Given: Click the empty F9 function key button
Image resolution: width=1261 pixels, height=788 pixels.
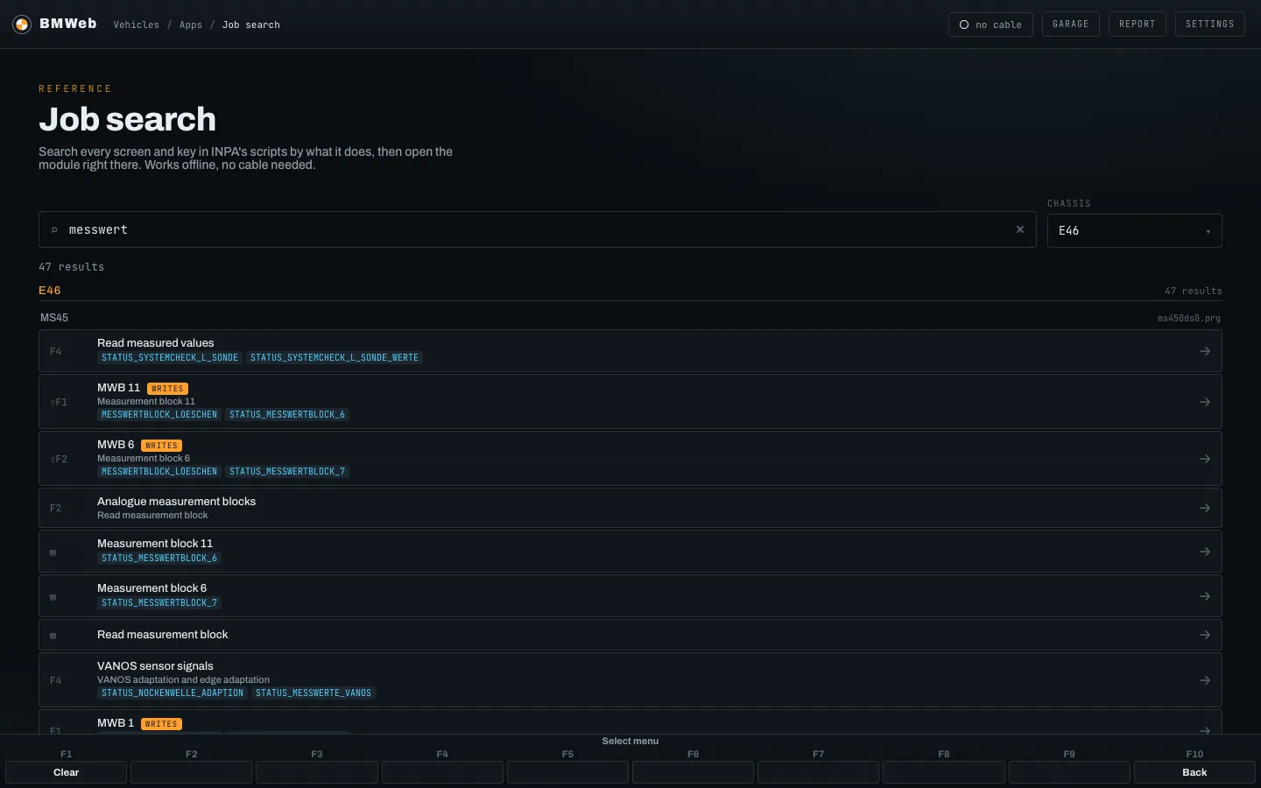Looking at the screenshot, I should (x=1069, y=772).
